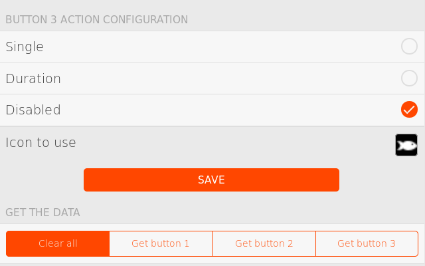Choose Get button 2
The height and width of the screenshot is (266, 425).
pyautogui.click(x=264, y=243)
